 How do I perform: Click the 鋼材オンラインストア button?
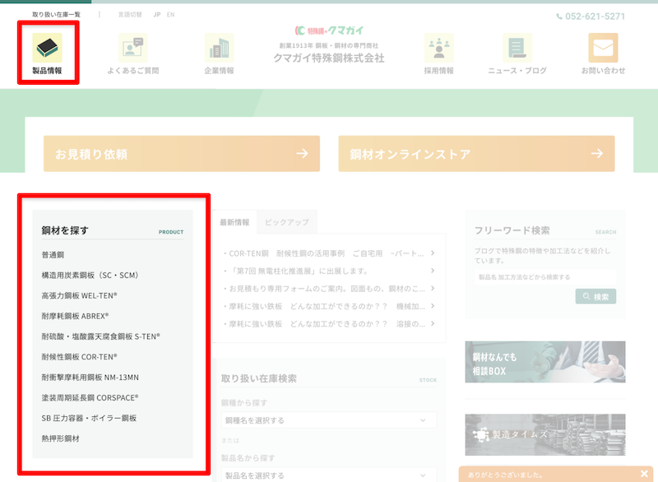tap(477, 154)
